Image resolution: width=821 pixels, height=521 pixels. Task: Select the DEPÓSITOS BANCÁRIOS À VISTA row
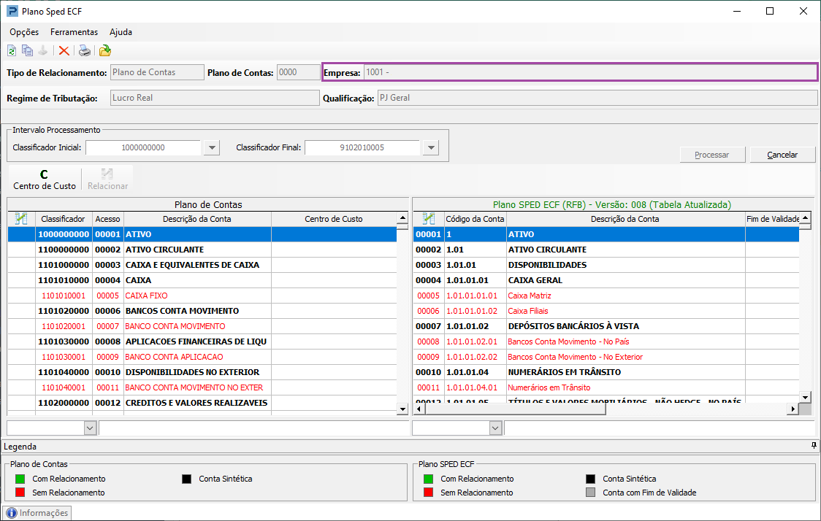[x=606, y=326]
